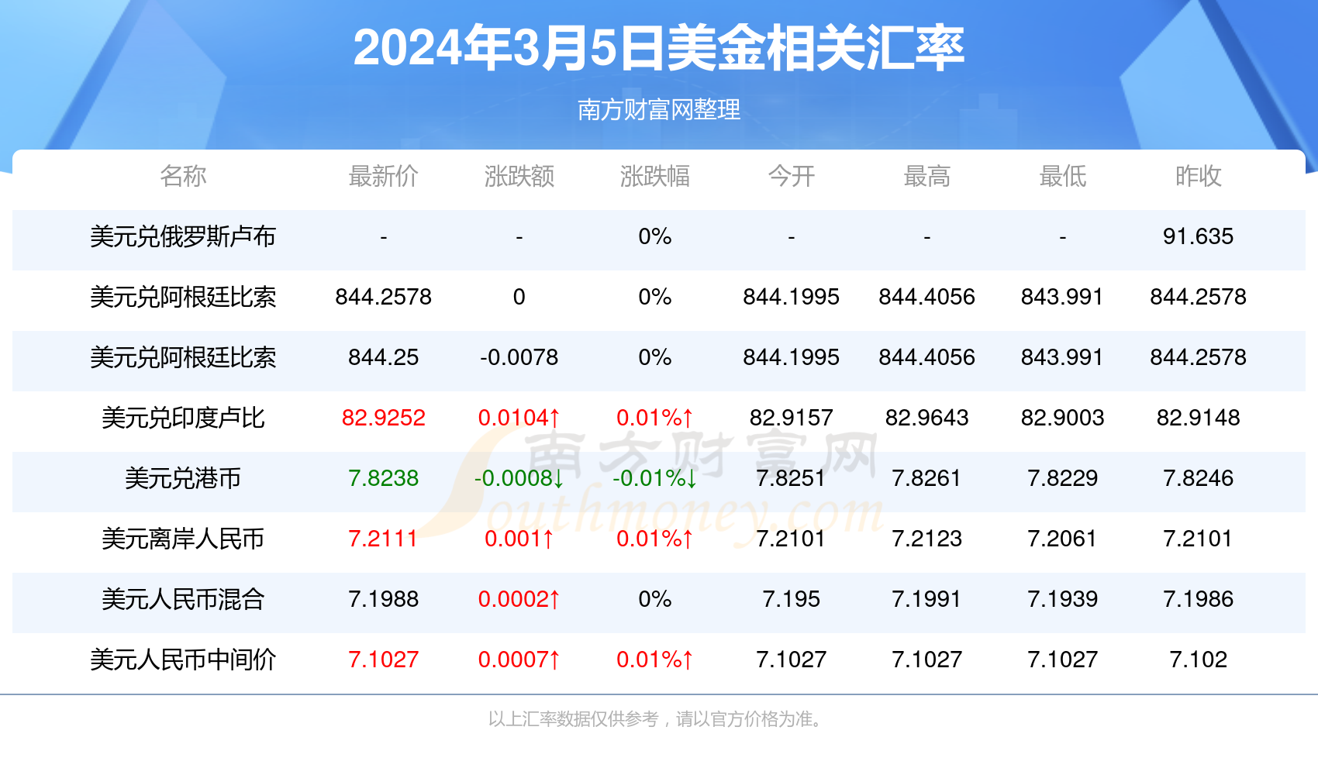Select 美元兑阿根廷比索 in the row with 最新价 844.25
This screenshot has height=775, width=1318.
183,357
